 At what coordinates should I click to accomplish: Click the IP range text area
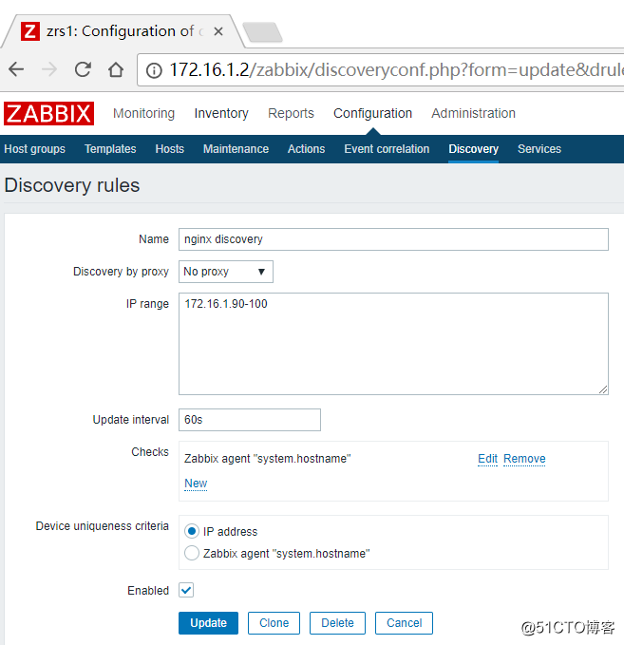point(393,344)
